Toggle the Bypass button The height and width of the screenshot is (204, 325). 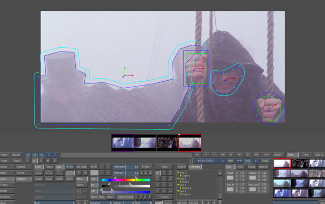16,155
